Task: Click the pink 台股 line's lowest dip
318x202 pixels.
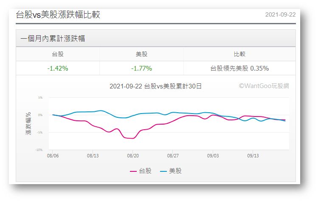Action: (x=132, y=138)
